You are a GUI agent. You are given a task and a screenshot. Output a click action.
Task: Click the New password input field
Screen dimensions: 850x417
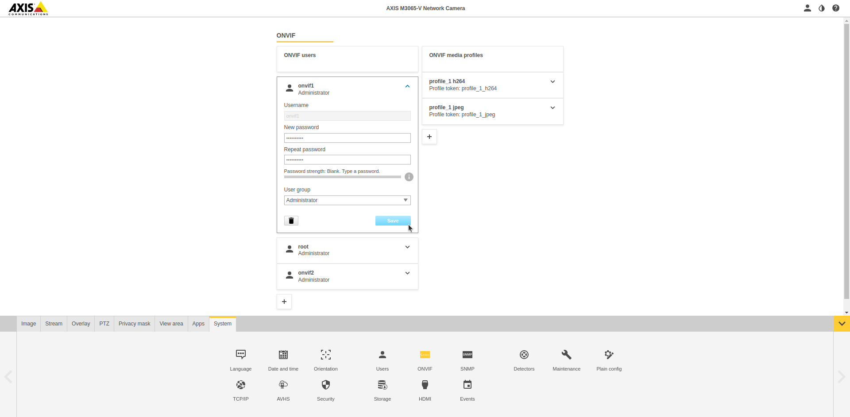(347, 138)
